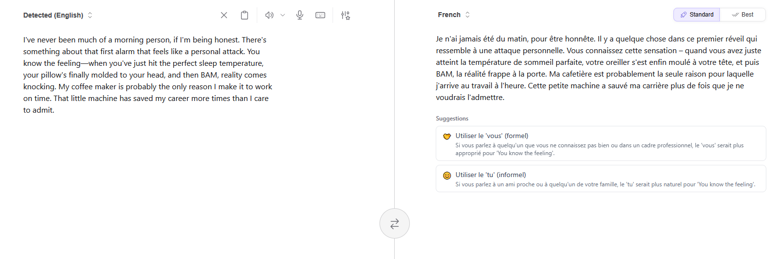Click the Suggestions heading label

(452, 119)
